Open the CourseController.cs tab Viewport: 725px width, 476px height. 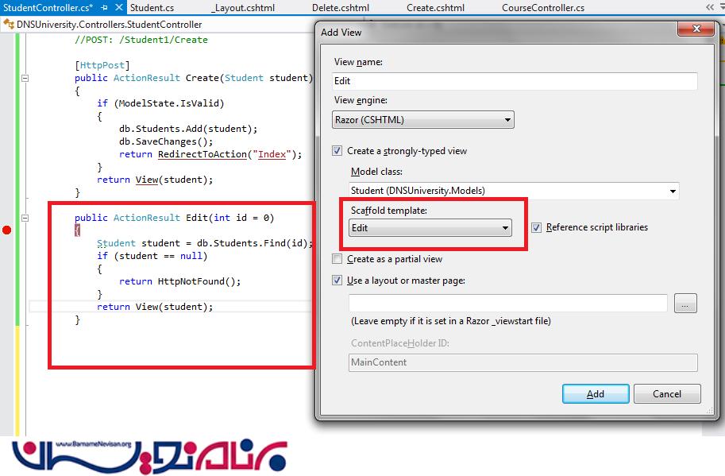542,8
